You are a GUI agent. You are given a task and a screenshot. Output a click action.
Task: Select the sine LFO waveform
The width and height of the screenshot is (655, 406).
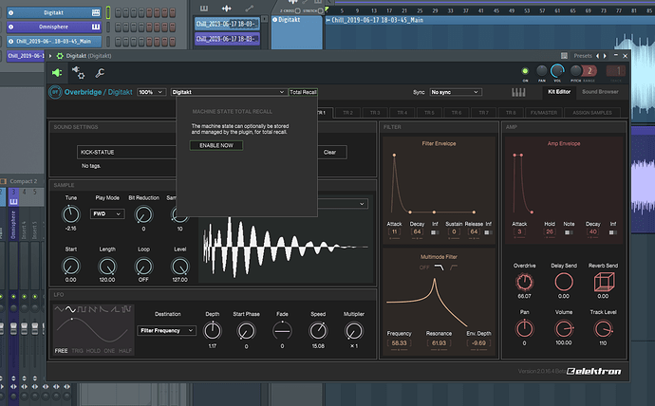[x=70, y=309]
